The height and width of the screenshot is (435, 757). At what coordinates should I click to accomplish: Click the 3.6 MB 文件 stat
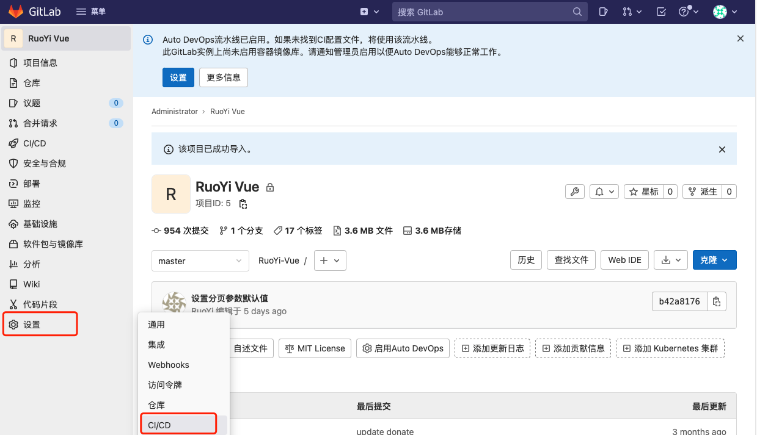(x=362, y=231)
